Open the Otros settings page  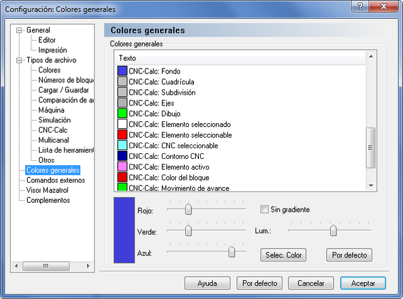coord(46,160)
